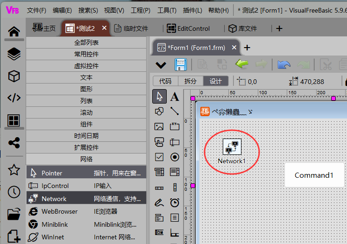347x244 pixels.
Task: Open the share nodes sidebar icon
Action: 14,143
